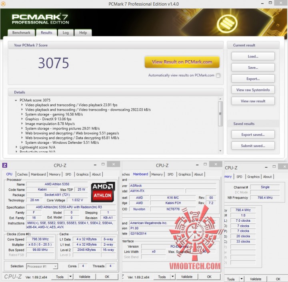288x282 pixels.
Task: Click OK in Mainboard CPU-Z window
Action: (x=209, y=277)
